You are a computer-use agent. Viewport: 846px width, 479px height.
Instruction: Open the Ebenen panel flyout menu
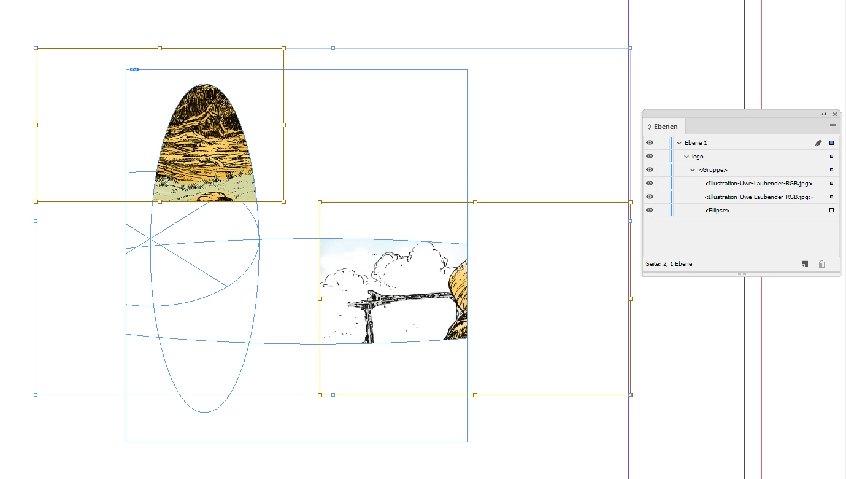click(833, 127)
